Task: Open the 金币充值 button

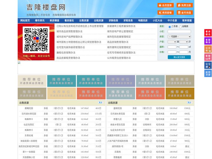Action: [x=185, y=13]
